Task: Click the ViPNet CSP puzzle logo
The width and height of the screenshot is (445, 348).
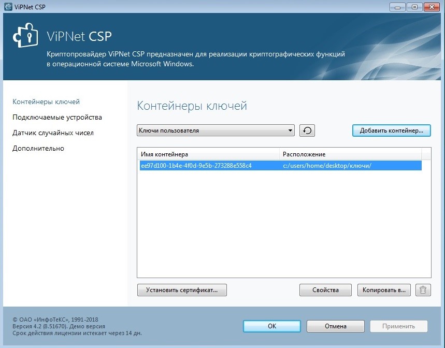Action: (x=25, y=35)
